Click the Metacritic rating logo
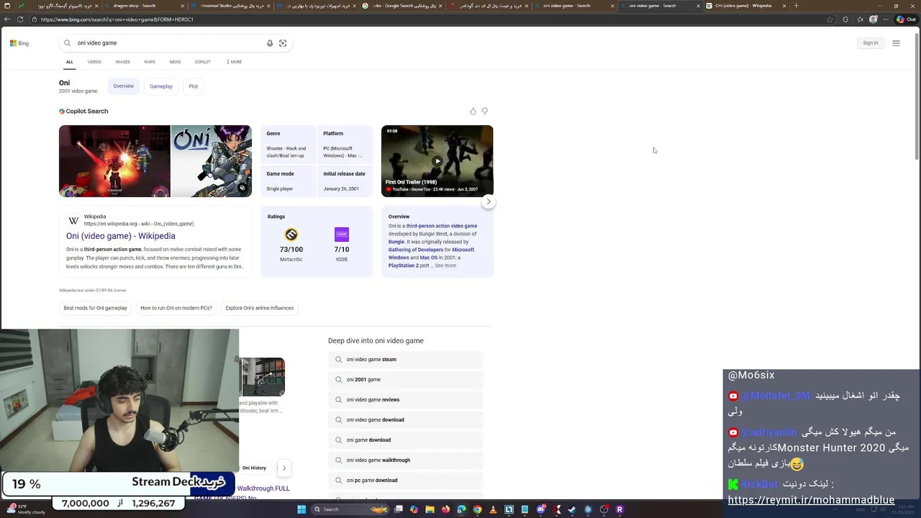The width and height of the screenshot is (921, 518). [291, 235]
